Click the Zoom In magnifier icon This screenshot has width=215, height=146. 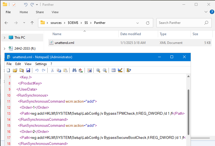[98, 70]
